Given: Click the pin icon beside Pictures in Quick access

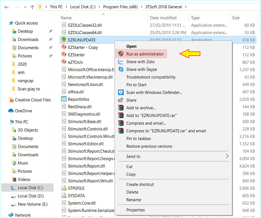Looking at the screenshot, I should (x=50, y=56).
